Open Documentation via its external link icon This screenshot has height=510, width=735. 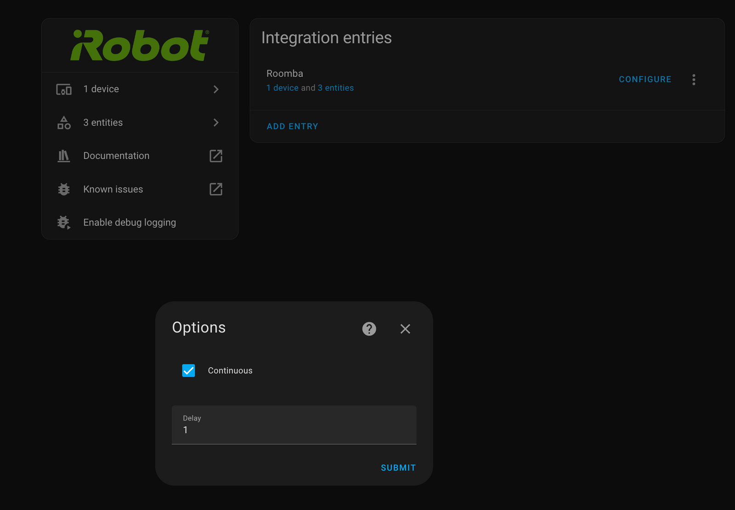tap(215, 156)
